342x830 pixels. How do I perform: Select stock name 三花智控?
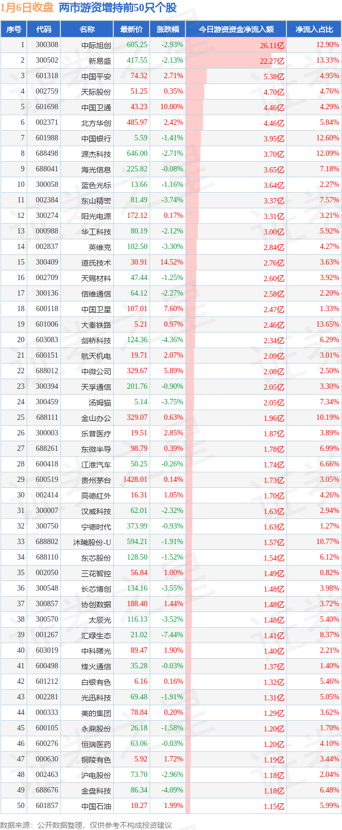coord(96,573)
